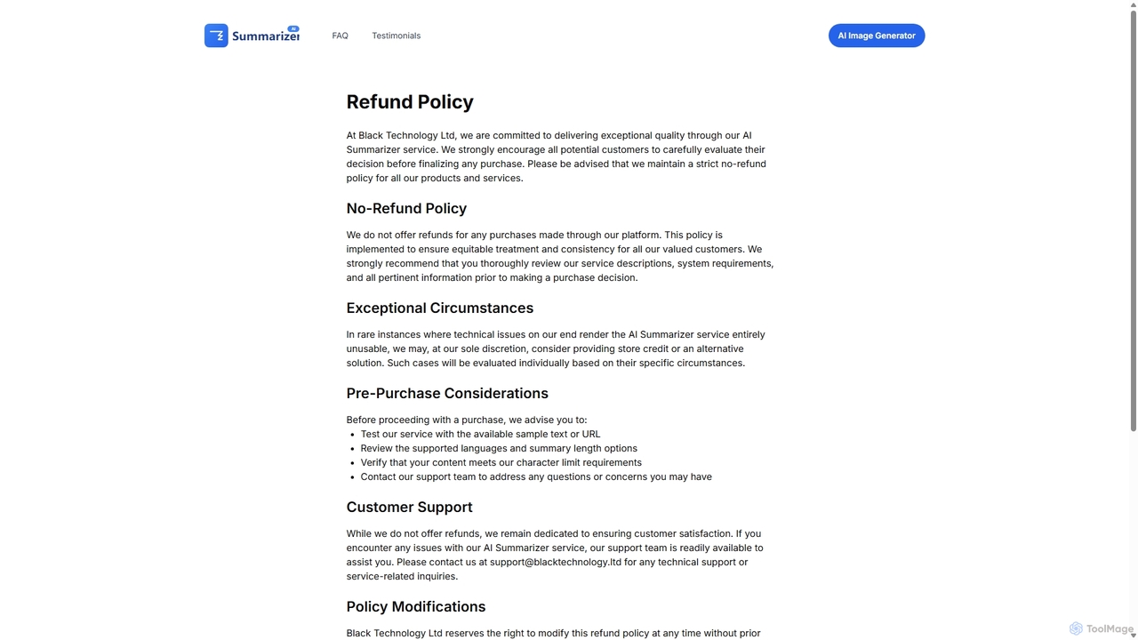Click the "Customer Support" heading
Image resolution: width=1138 pixels, height=640 pixels.
410,507
